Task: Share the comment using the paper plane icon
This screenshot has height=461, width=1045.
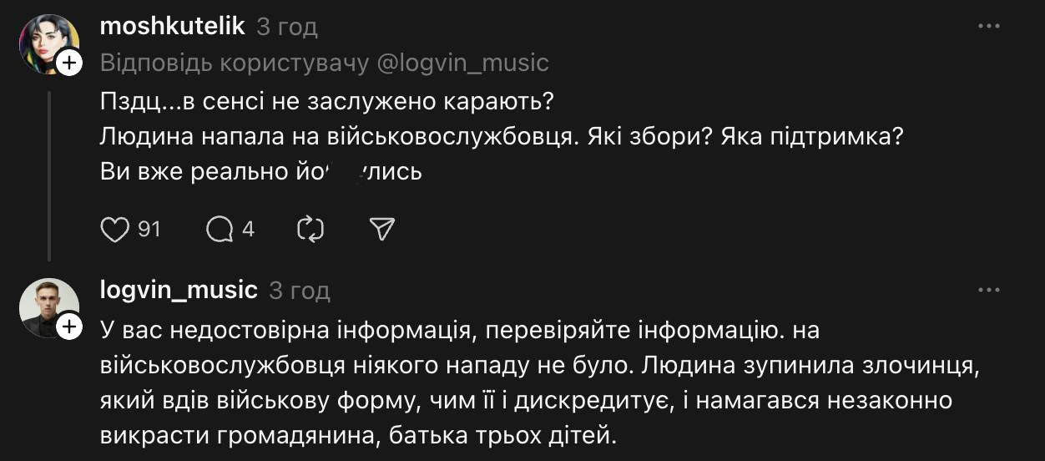Action: 381,230
